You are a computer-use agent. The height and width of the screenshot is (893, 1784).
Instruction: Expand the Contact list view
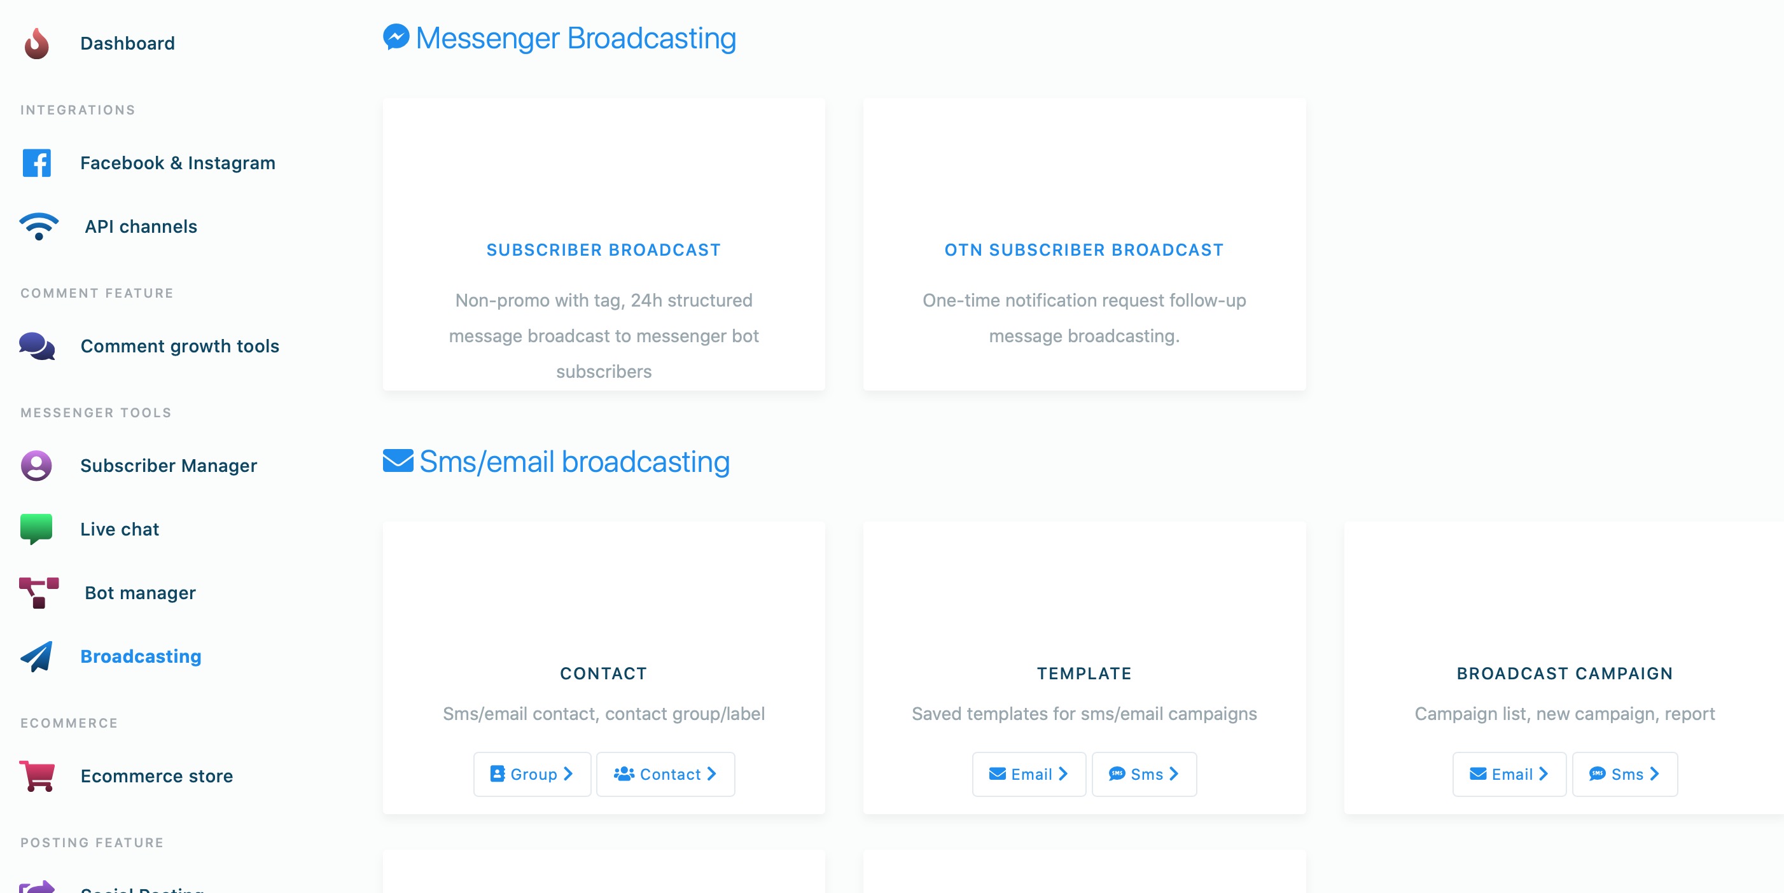pos(664,773)
